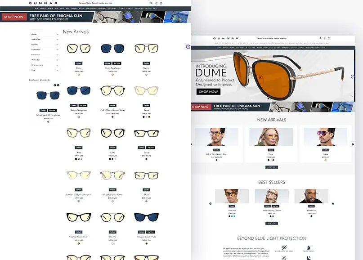Open Sale menu item in the left page nav bar
363x260 pixels.
point(155,9)
